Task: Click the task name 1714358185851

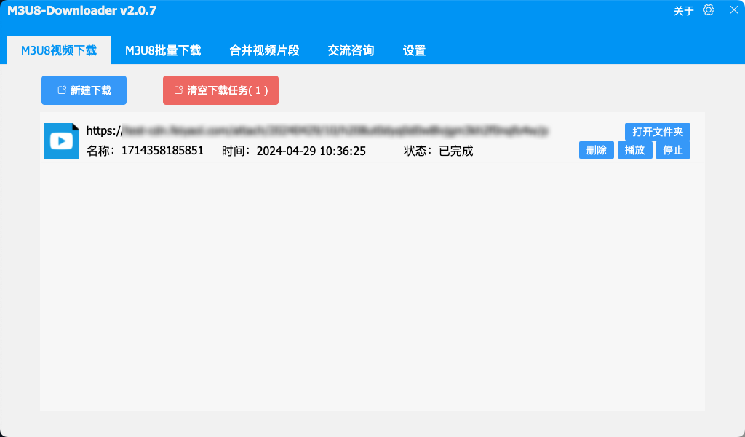Action: coord(162,151)
